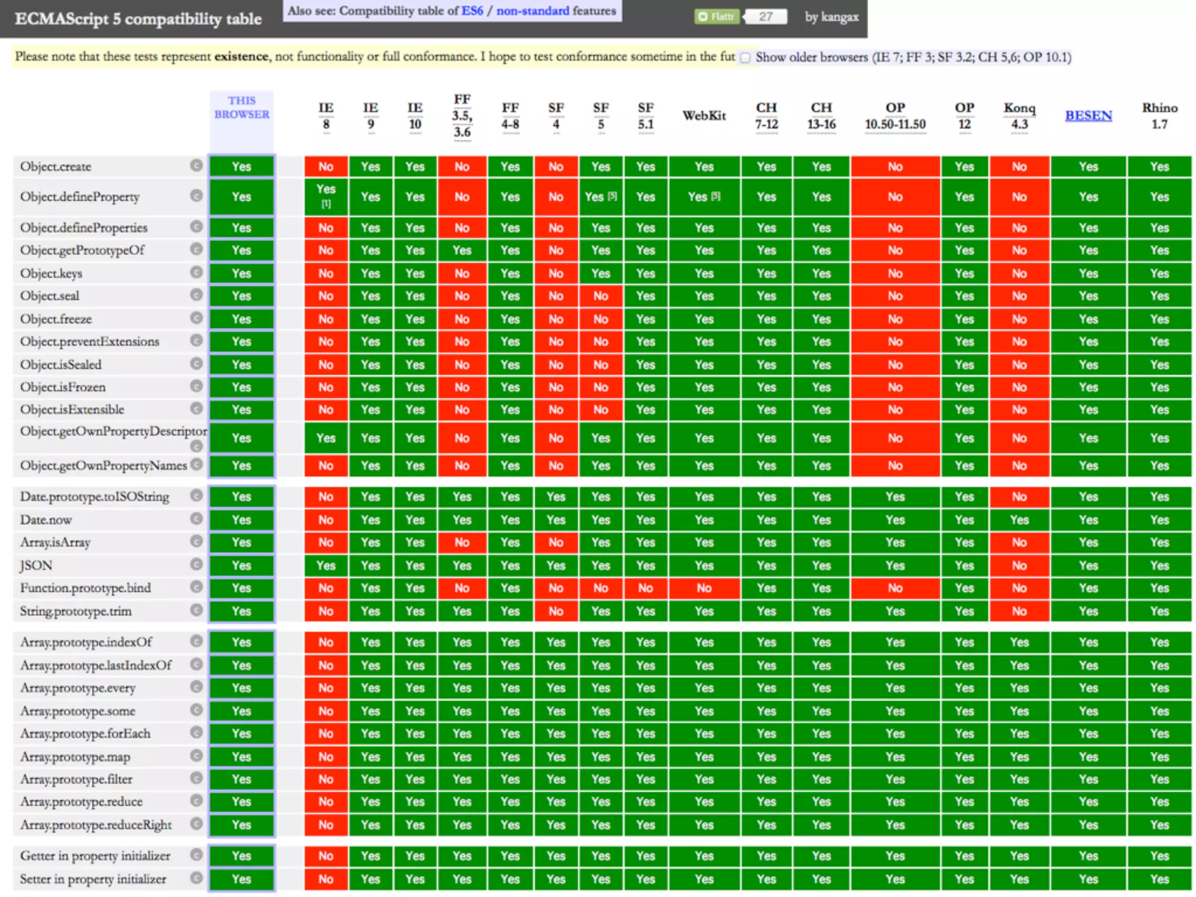Click the Flattr count bubble showing 27

(766, 17)
